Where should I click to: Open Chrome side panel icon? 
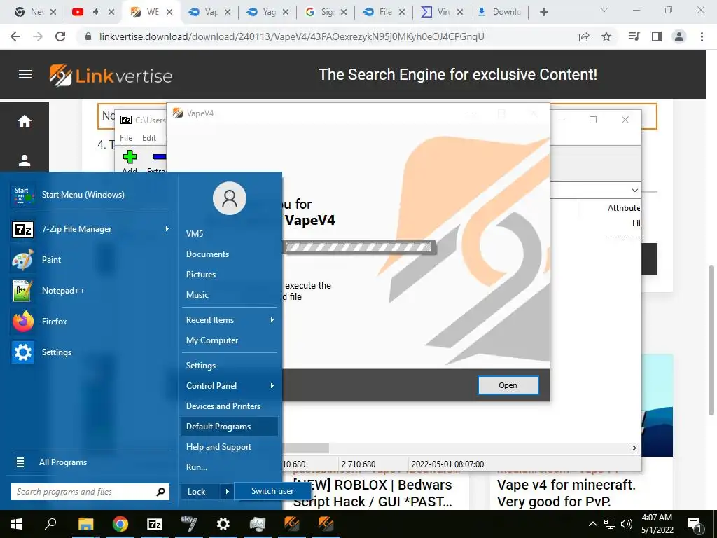(x=657, y=36)
